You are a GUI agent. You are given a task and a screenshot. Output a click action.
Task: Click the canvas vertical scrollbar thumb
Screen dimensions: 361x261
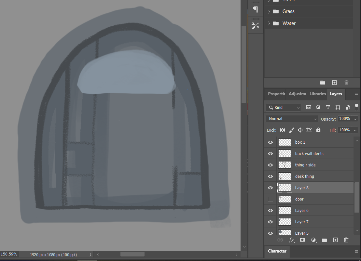pos(243,64)
